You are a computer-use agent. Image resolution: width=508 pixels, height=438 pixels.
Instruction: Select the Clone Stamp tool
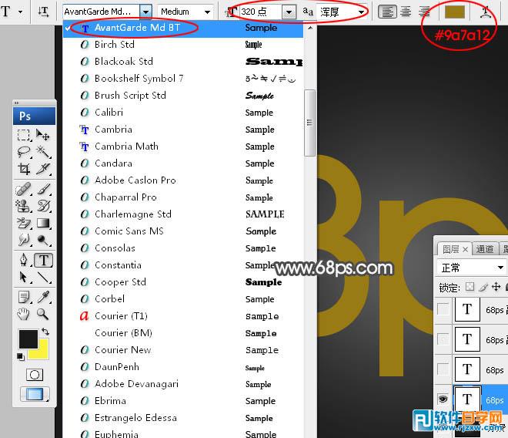coord(23,206)
